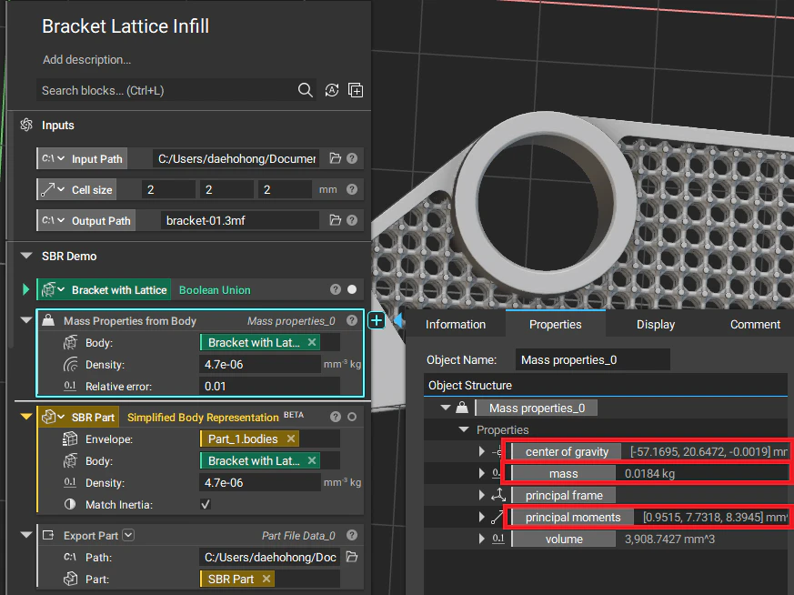The width and height of the screenshot is (794, 595).
Task: Toggle visibility circle of SBR Part
Action: coord(352,417)
